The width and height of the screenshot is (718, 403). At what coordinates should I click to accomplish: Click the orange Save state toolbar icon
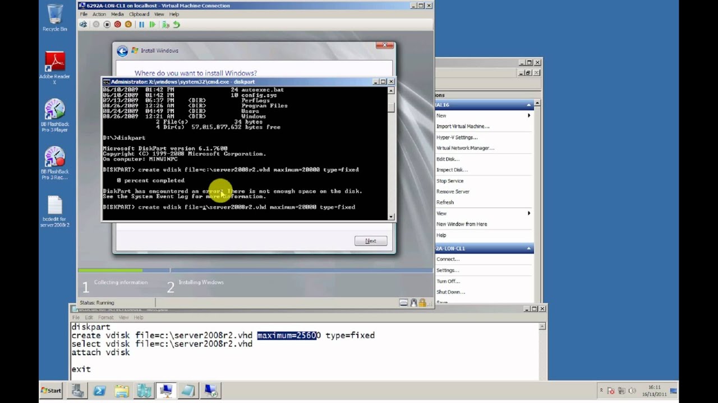128,25
